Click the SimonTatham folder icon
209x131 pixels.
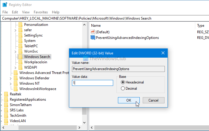point(6,105)
